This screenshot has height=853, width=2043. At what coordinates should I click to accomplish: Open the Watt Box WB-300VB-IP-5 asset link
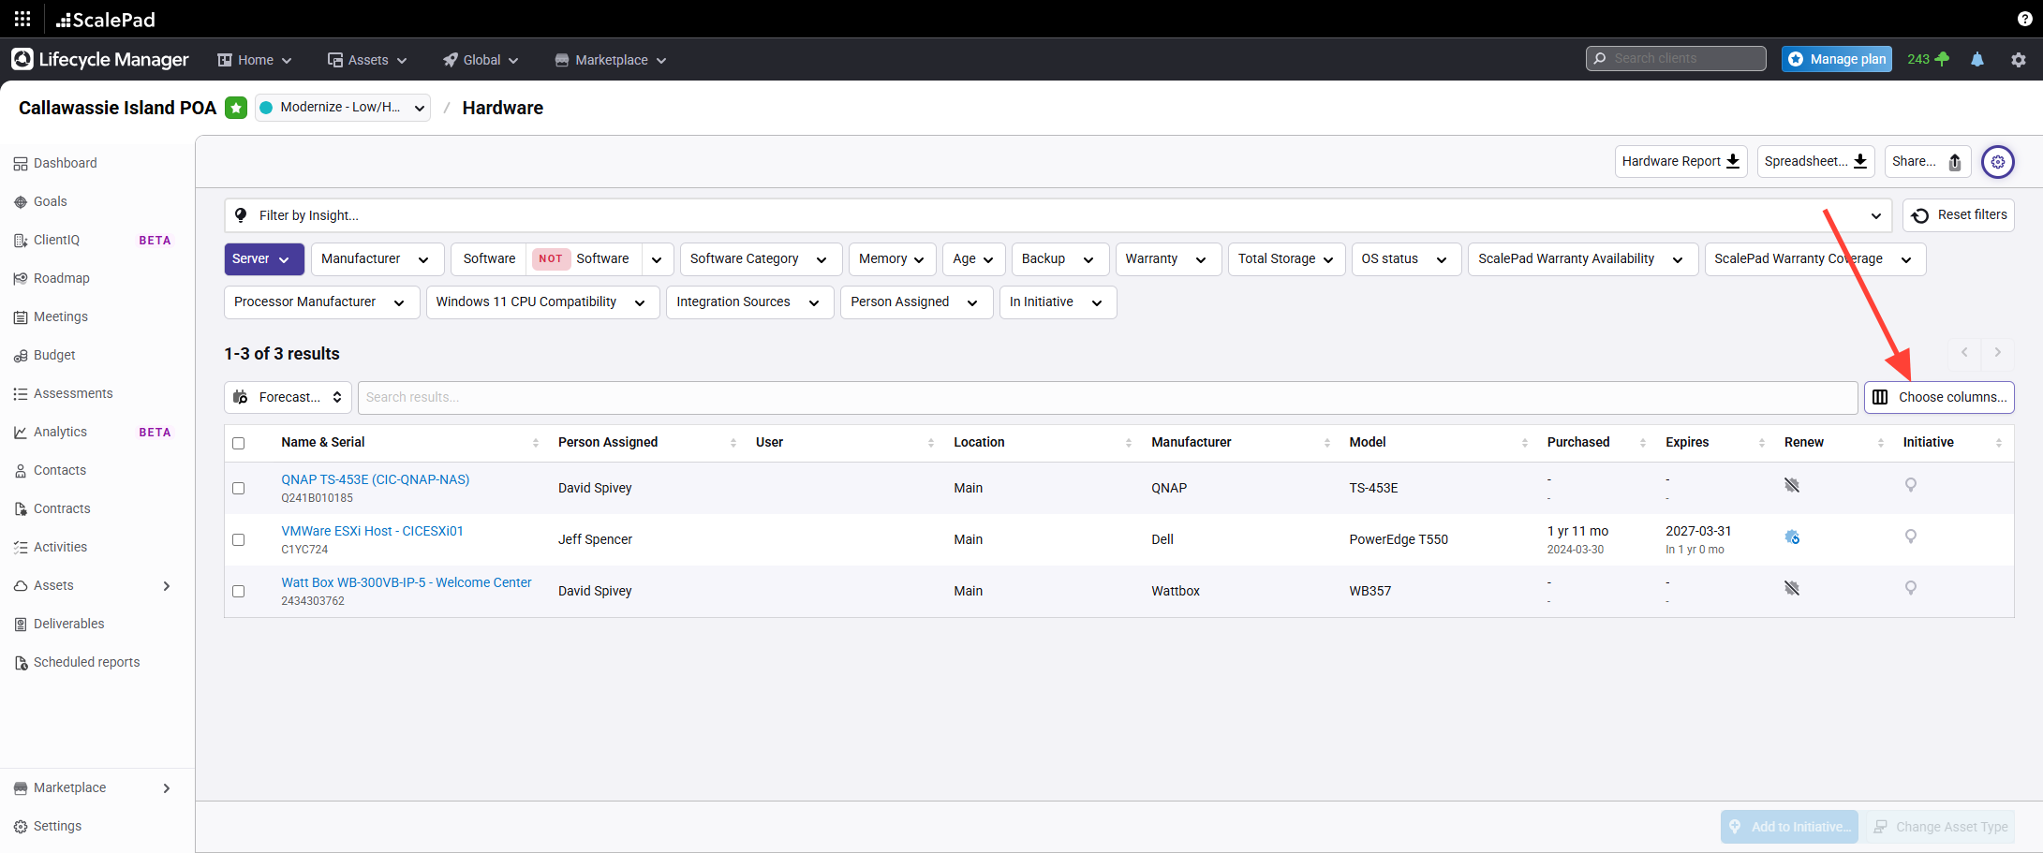[x=406, y=582]
